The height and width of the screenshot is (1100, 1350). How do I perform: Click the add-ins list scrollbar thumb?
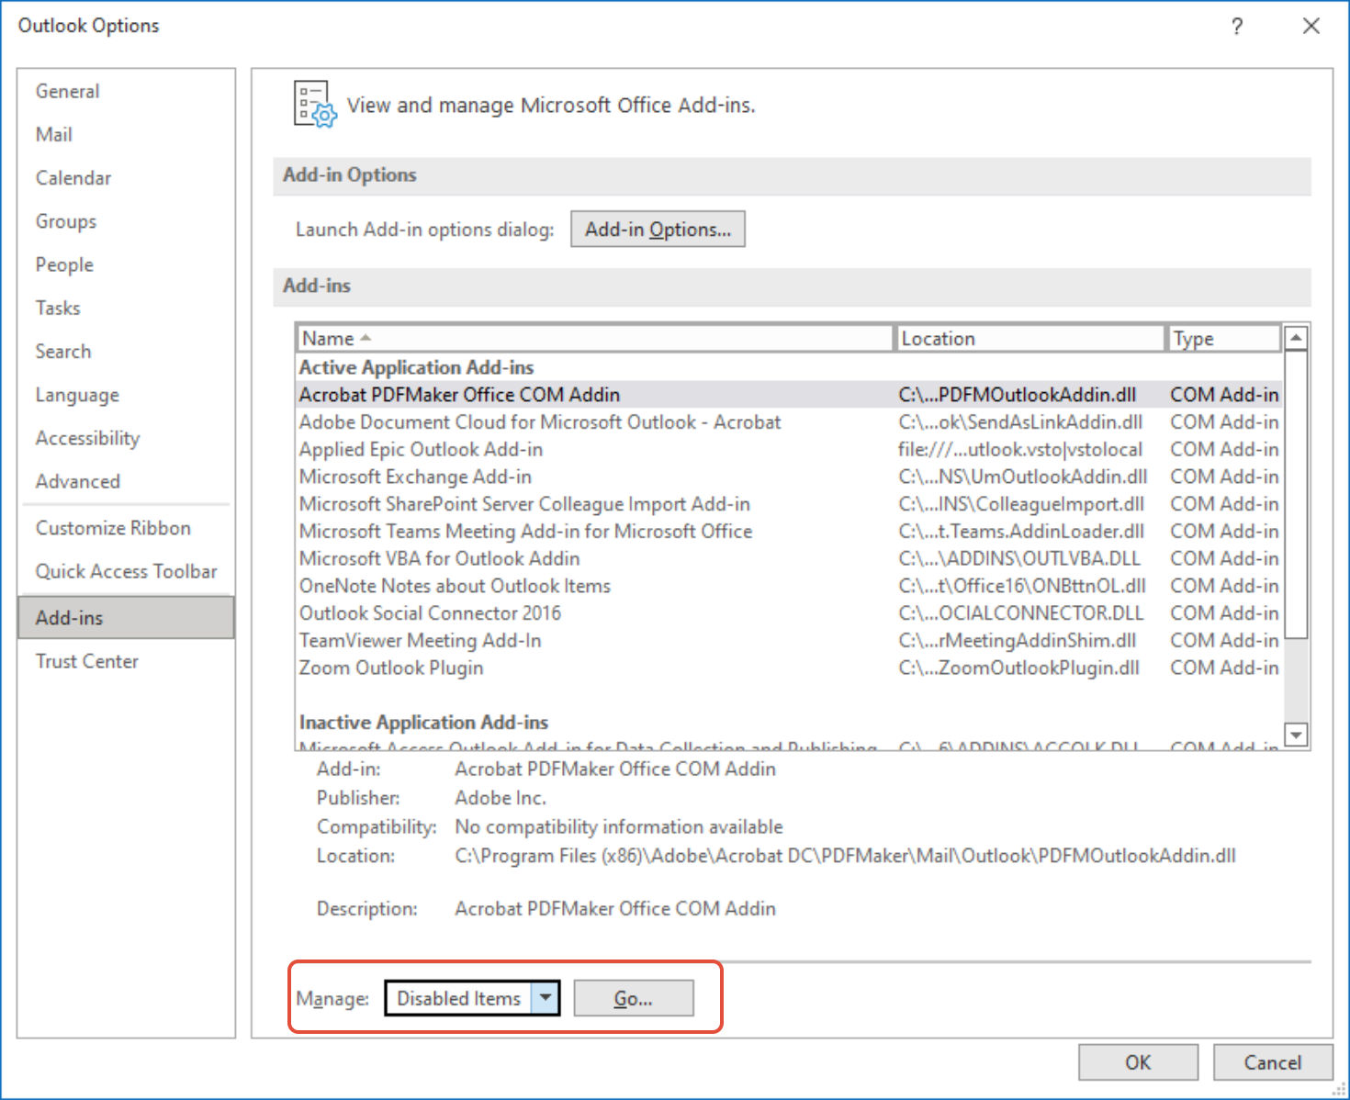pos(1296,494)
